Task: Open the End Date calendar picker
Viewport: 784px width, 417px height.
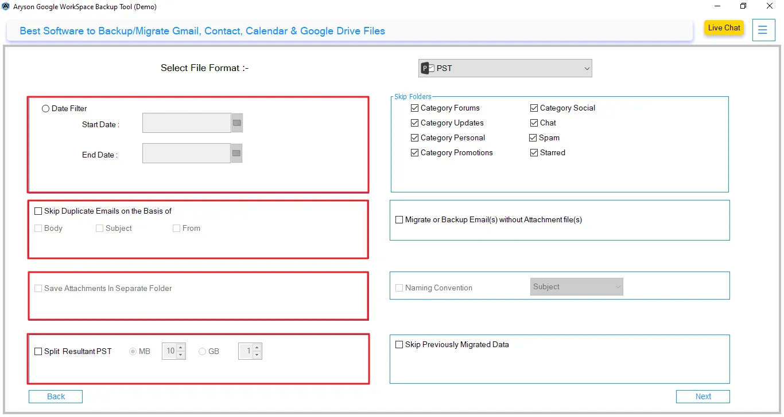Action: [x=236, y=153]
